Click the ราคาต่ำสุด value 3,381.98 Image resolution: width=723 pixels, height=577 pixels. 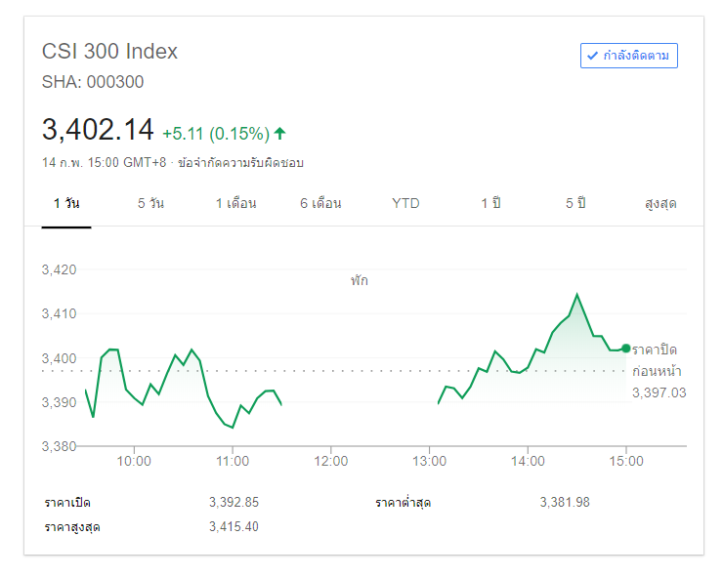(x=565, y=502)
